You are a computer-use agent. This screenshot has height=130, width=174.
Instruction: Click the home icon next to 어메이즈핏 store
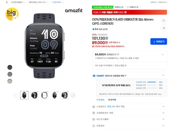[x=128, y=7]
